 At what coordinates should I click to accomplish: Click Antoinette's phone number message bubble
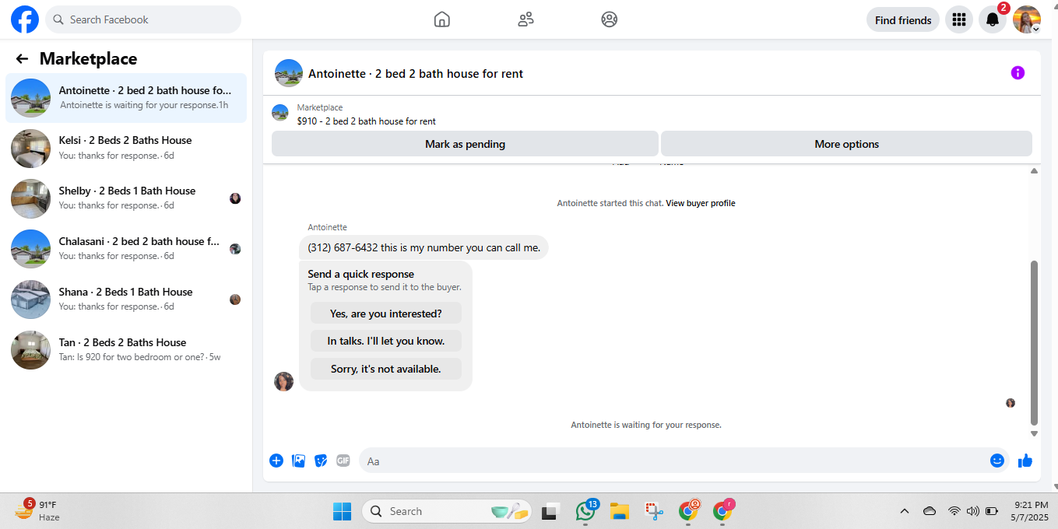tap(424, 247)
